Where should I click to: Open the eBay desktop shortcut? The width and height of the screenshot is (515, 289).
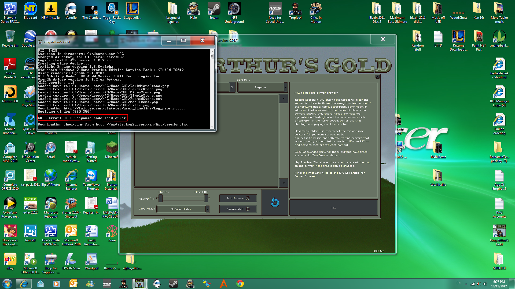coord(10,261)
